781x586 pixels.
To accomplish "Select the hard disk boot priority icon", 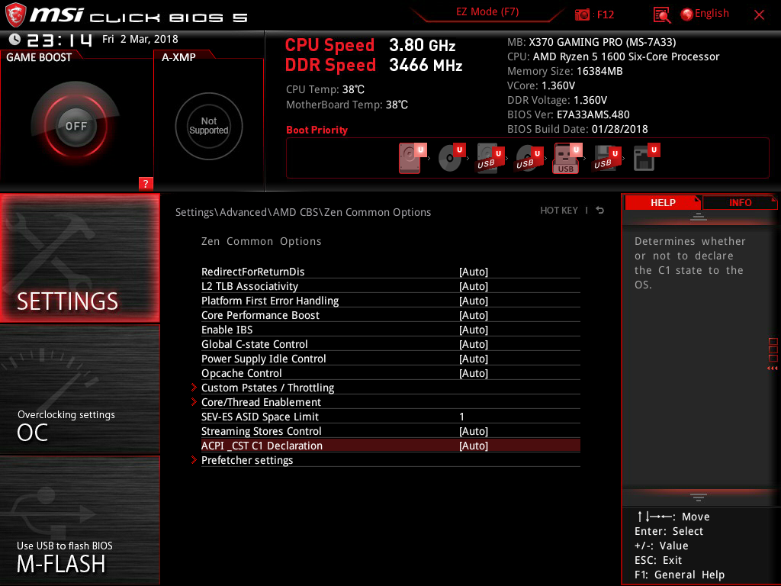I will coord(413,158).
